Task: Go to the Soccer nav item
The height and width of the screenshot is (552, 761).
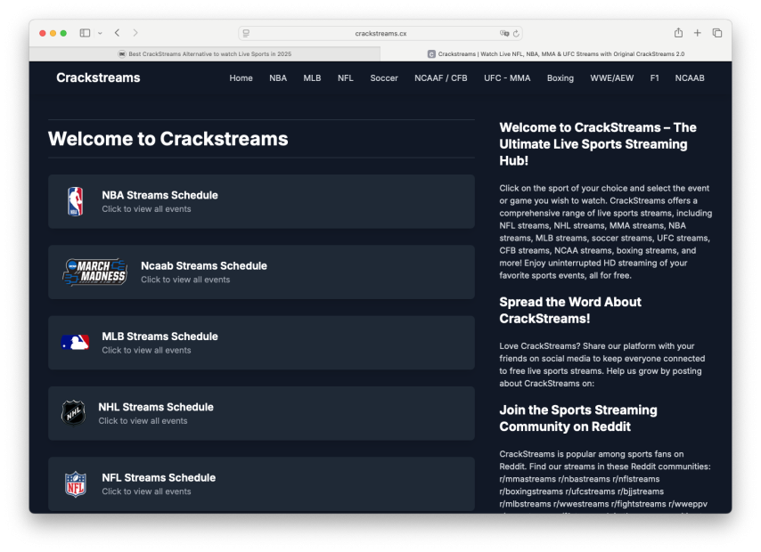Action: [x=384, y=78]
